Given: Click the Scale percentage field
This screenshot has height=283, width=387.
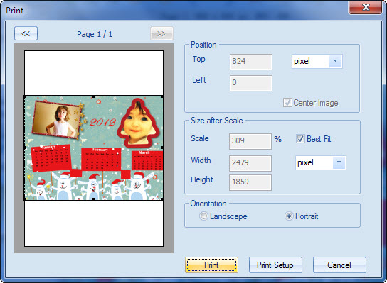Looking at the screenshot, I should (x=250, y=141).
